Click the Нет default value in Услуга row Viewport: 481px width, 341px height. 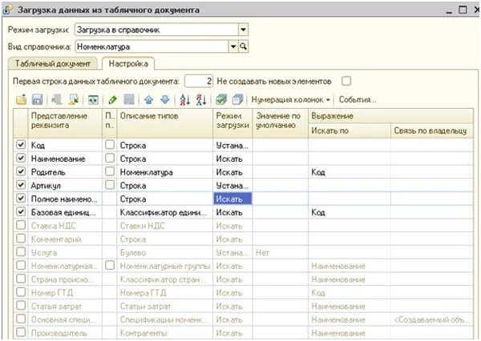pos(281,252)
